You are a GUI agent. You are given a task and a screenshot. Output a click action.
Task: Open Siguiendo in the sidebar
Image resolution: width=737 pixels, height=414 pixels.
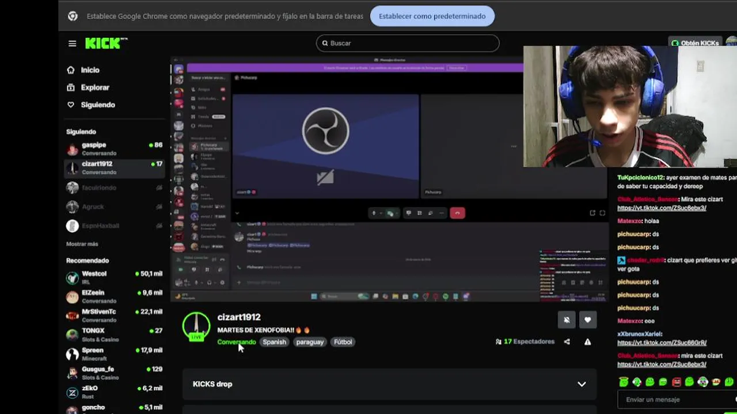point(98,105)
